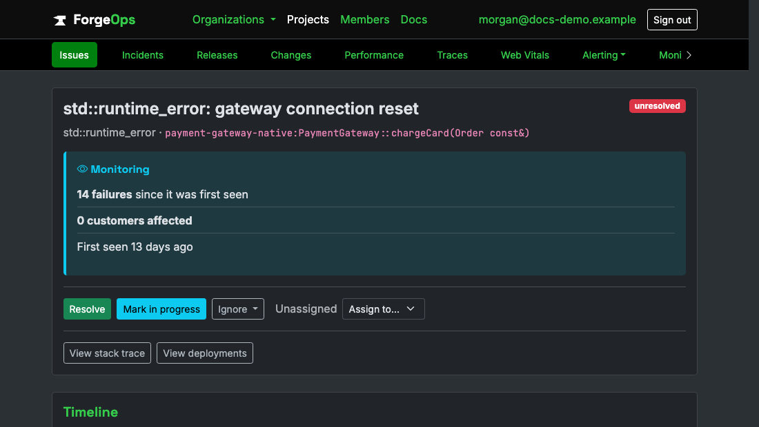Select the Issues tab
The width and height of the screenshot is (759, 427).
(x=74, y=55)
